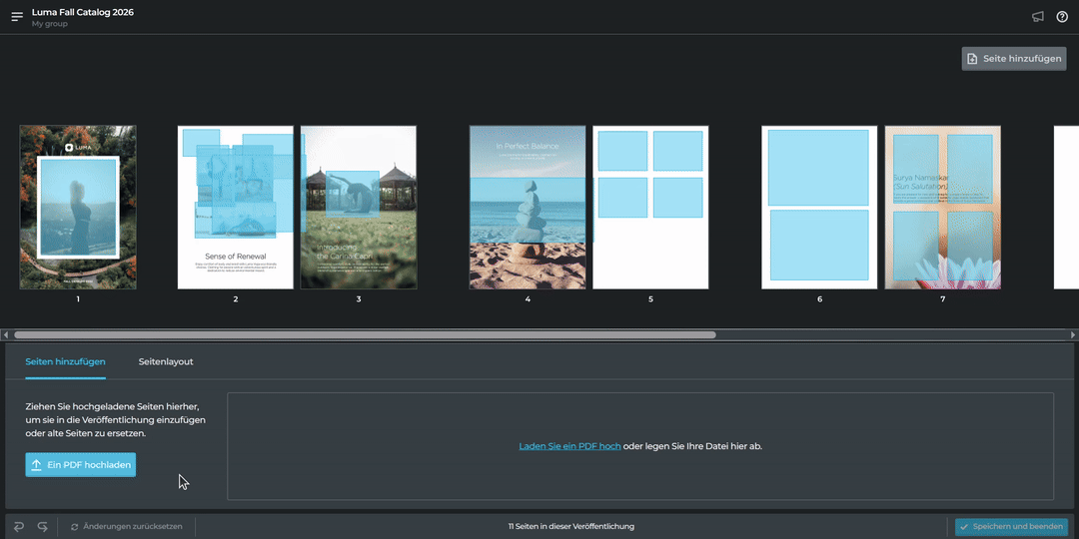1079x539 pixels.
Task: Open the help question mark icon
Action: (1062, 17)
